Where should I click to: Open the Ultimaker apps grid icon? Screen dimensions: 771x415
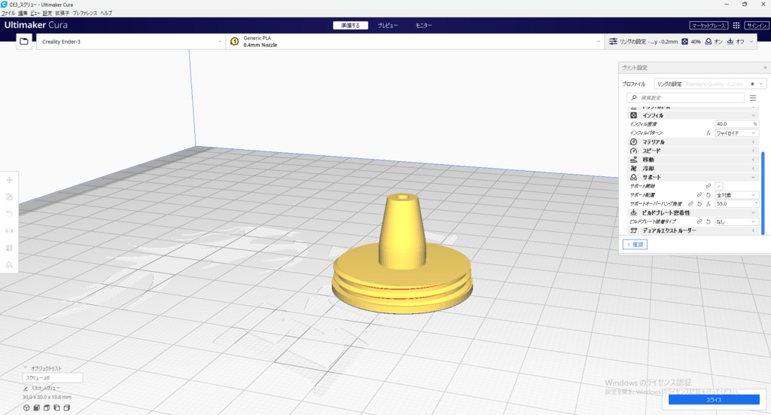click(736, 26)
